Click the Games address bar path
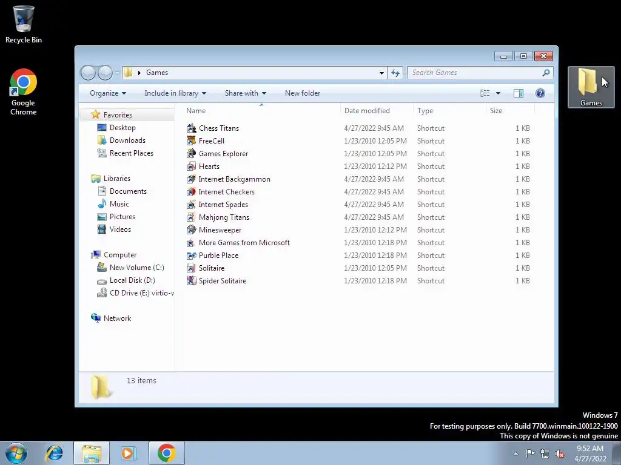The width and height of the screenshot is (621, 465). (x=157, y=73)
